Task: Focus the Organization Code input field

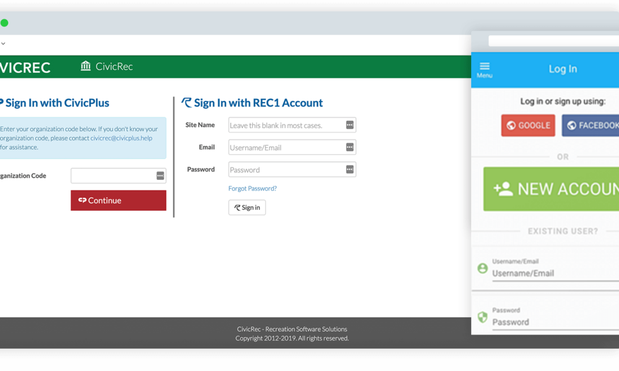Action: coord(118,176)
